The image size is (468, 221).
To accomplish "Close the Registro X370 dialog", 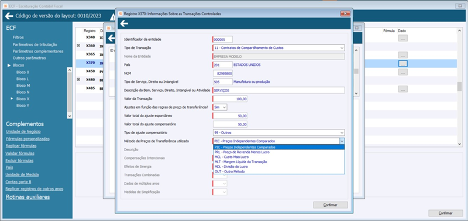I will click(345, 13).
